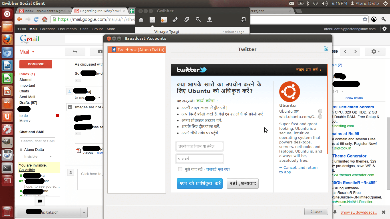Click the blue Authorize app button

tap(200, 184)
